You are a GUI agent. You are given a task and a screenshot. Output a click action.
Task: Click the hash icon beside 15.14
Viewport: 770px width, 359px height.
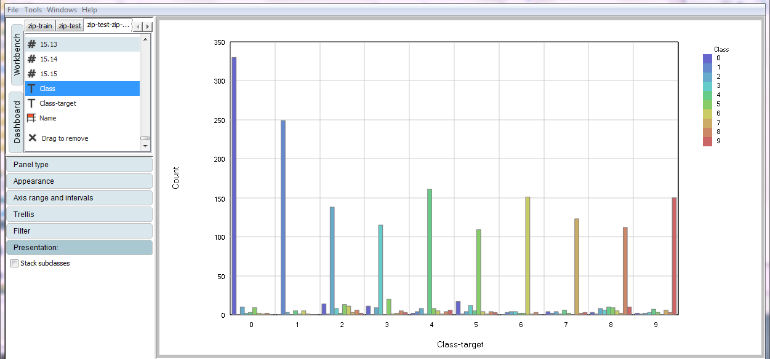(x=31, y=59)
